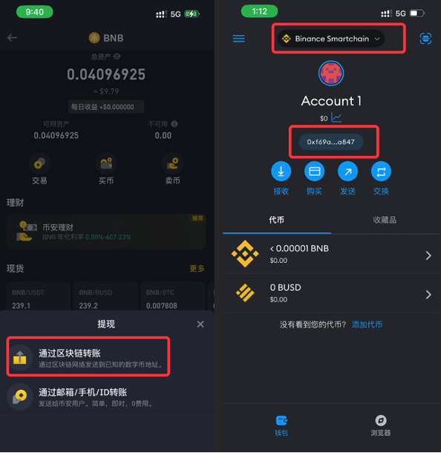Tap the 添加代币 link
This screenshot has width=441, height=453.
tap(367, 325)
